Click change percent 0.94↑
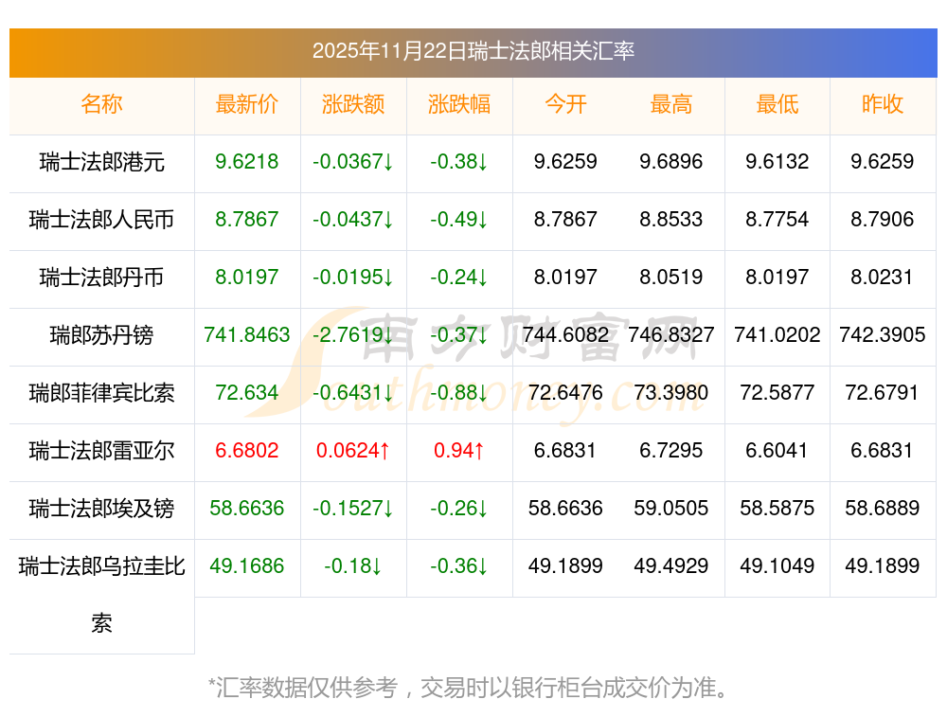Screen dimensions: 947x717 click(459, 450)
